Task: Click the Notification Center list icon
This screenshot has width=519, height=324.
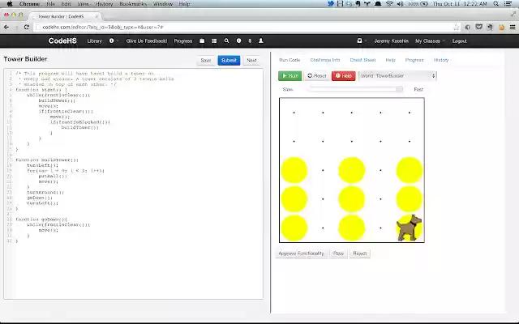Action: (508, 4)
